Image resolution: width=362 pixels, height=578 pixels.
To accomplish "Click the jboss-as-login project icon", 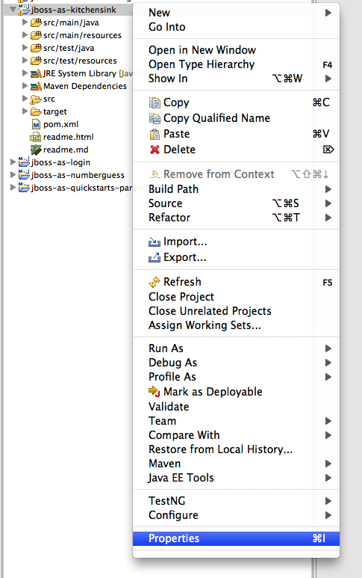I will [24, 162].
